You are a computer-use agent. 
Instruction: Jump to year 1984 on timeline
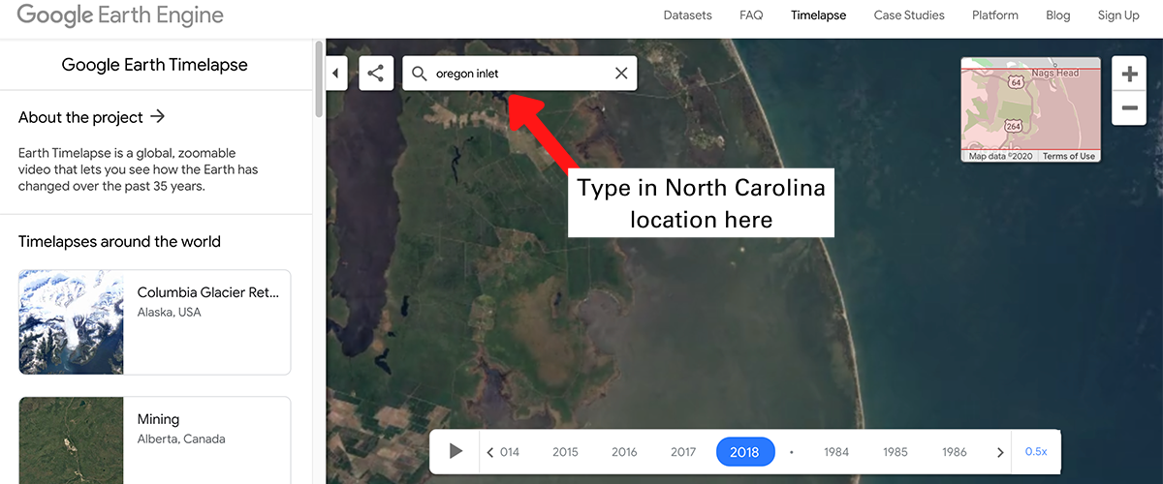(836, 452)
